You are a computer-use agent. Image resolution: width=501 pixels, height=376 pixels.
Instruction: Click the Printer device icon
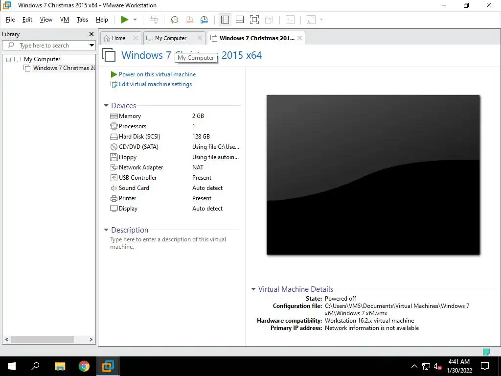point(114,198)
